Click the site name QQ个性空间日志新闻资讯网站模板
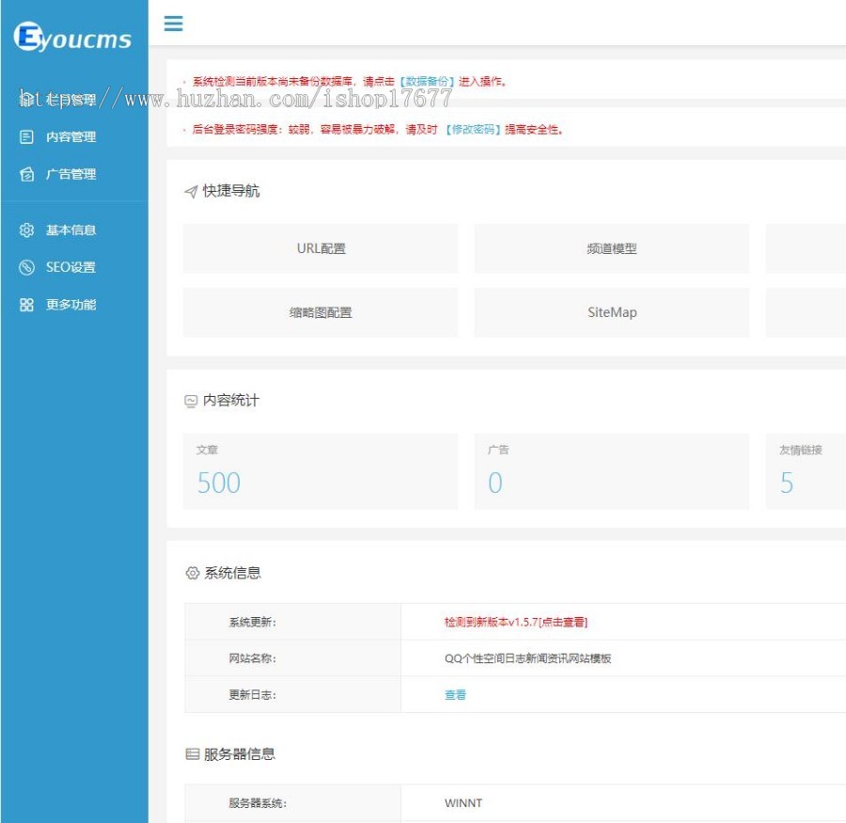The height and width of the screenshot is (823, 846). [527, 658]
